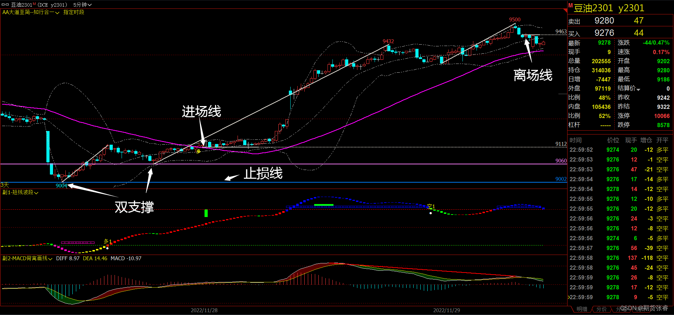
Task: Open the 5分钟 timeframe dropdown
Action: click(x=82, y=5)
